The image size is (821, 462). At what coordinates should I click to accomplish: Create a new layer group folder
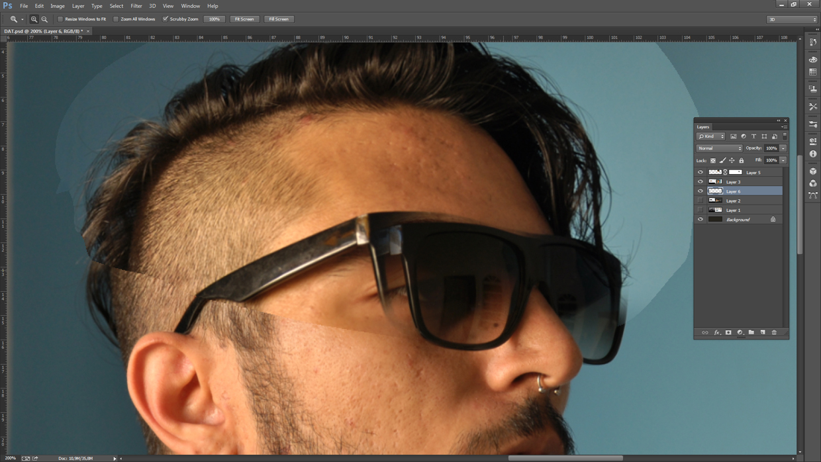point(752,332)
